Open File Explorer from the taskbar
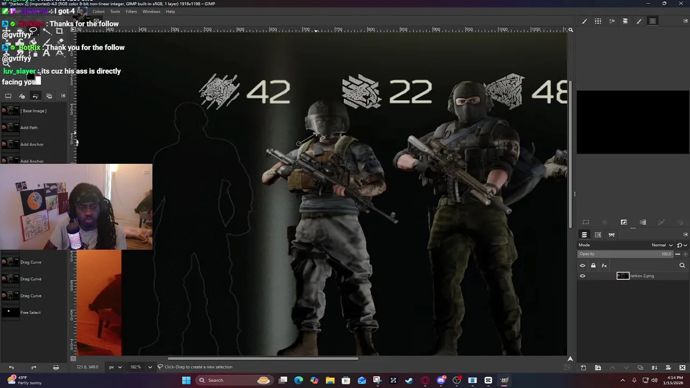This screenshot has width=690, height=388. (x=330, y=380)
